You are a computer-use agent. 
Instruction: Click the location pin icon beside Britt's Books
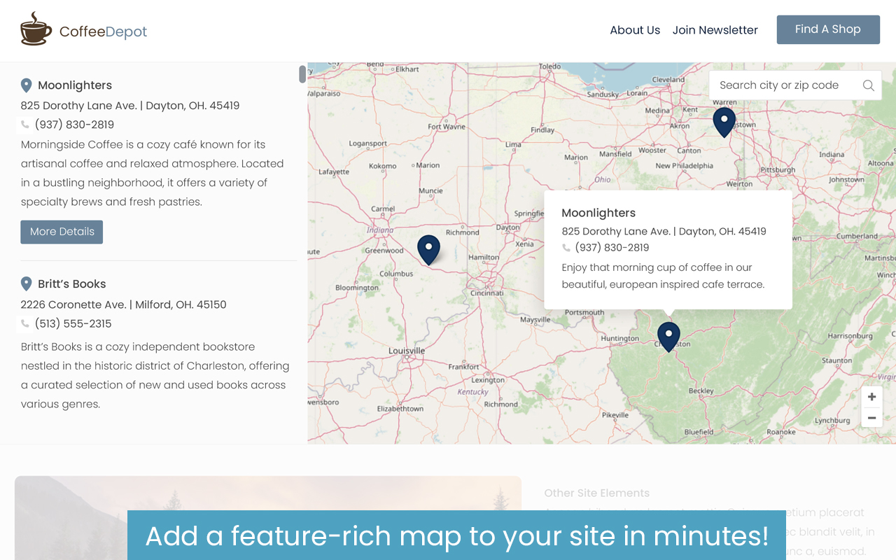pos(27,283)
